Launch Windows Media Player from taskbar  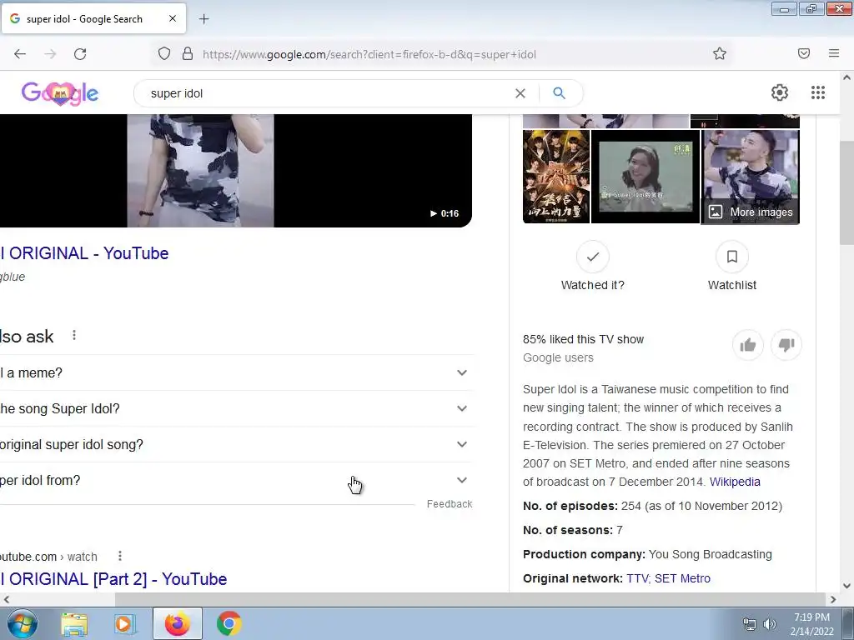(125, 623)
